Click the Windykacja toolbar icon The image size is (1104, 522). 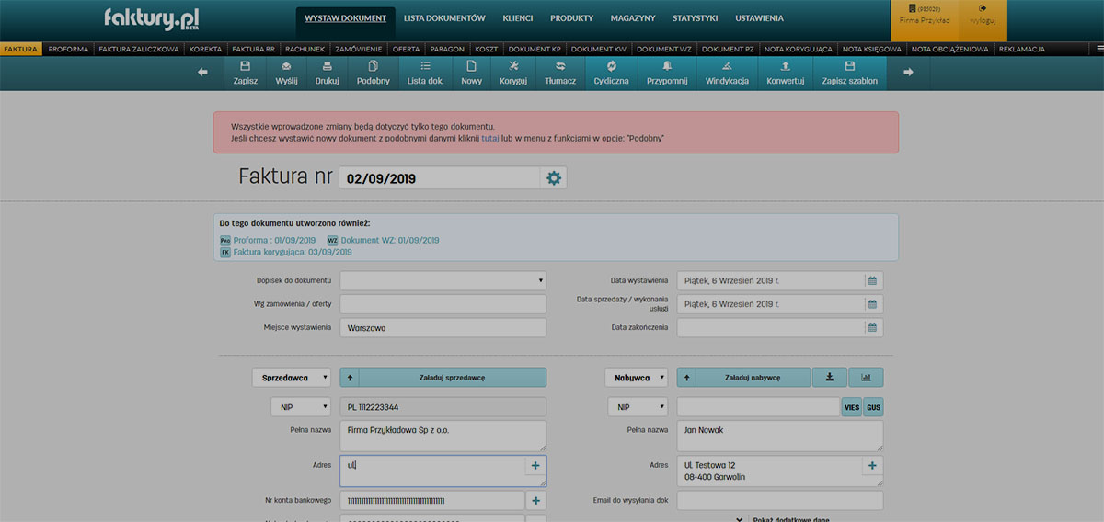coord(727,73)
